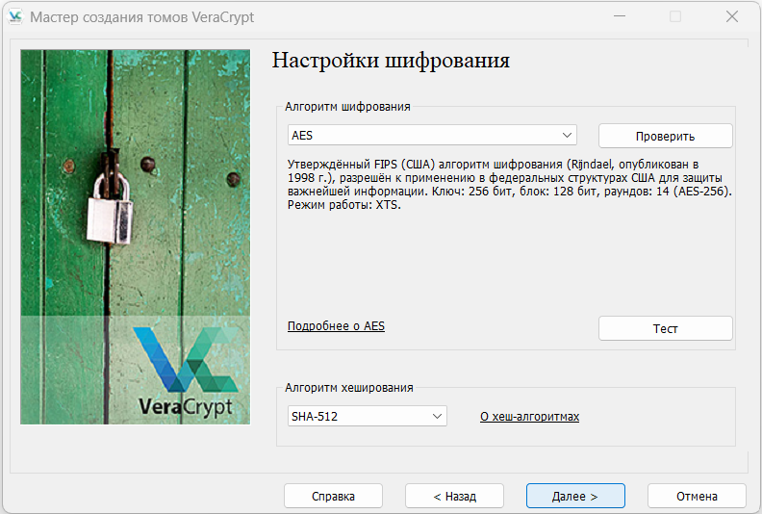Click the Алгоритм хеширования group label
The height and width of the screenshot is (514, 762).
349,388
